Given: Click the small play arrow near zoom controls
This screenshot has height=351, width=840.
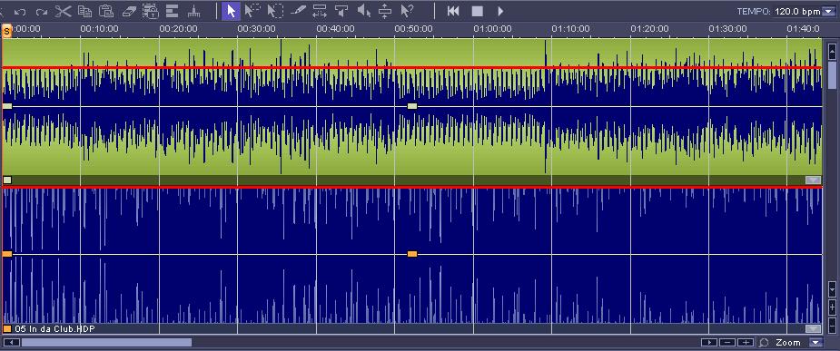Looking at the screenshot, I should point(709,343).
